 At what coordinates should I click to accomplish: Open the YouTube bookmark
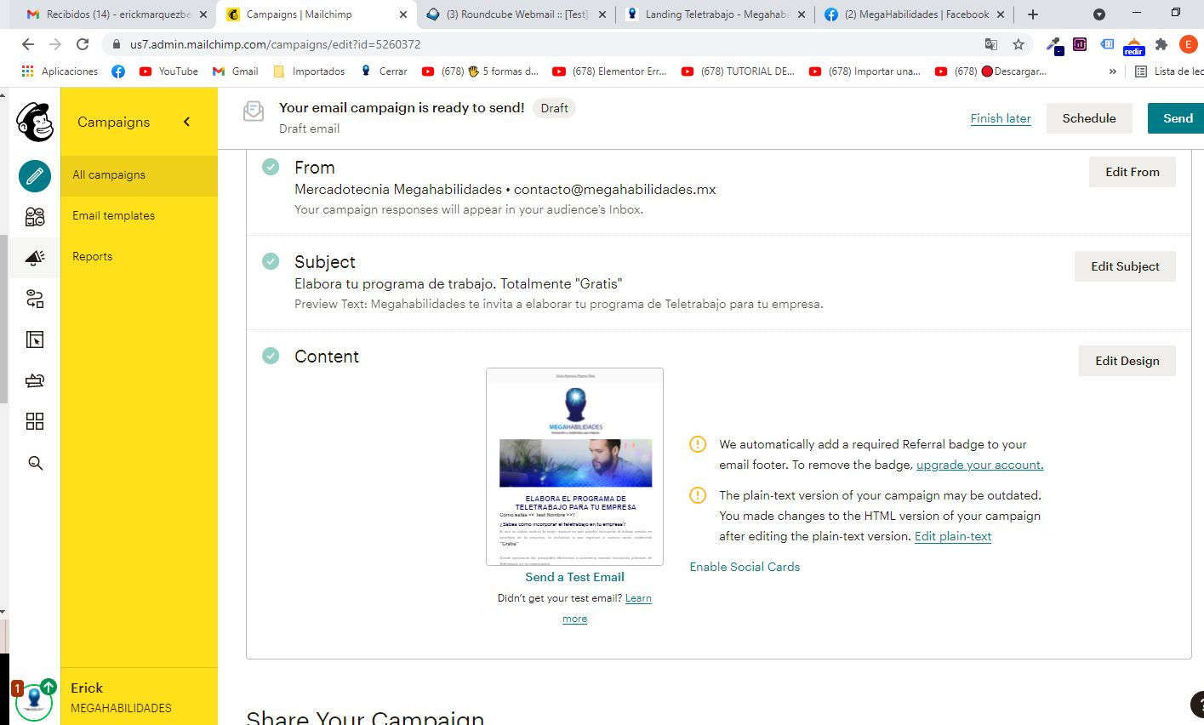(168, 71)
